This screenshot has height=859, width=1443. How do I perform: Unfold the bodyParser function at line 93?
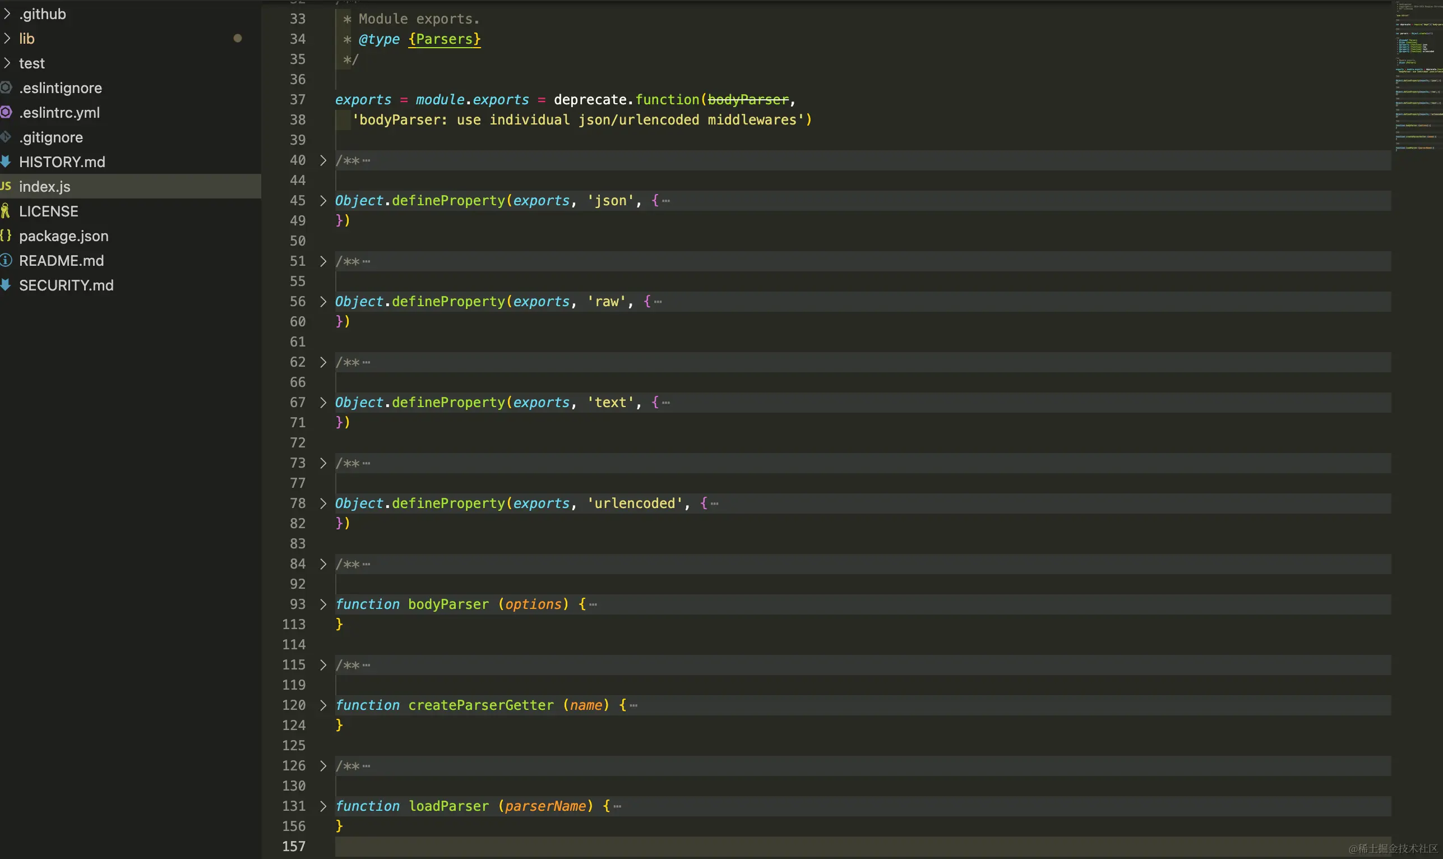click(323, 604)
